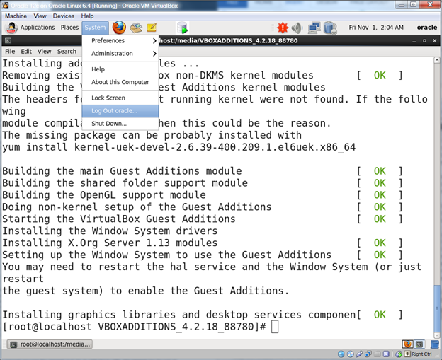Image resolution: width=442 pixels, height=360 pixels.
Task: Click the green download arrow panel icon
Action: (x=183, y=28)
